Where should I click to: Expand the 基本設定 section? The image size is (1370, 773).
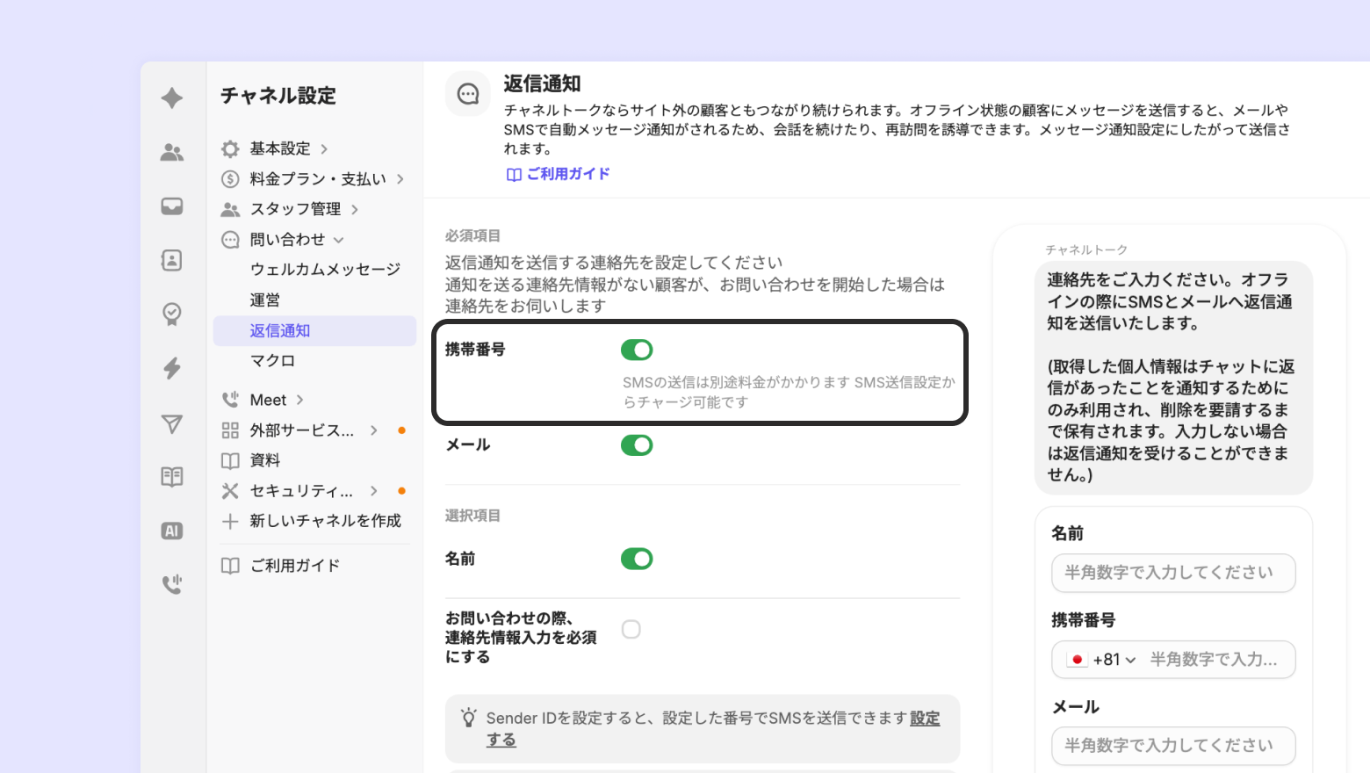280,148
